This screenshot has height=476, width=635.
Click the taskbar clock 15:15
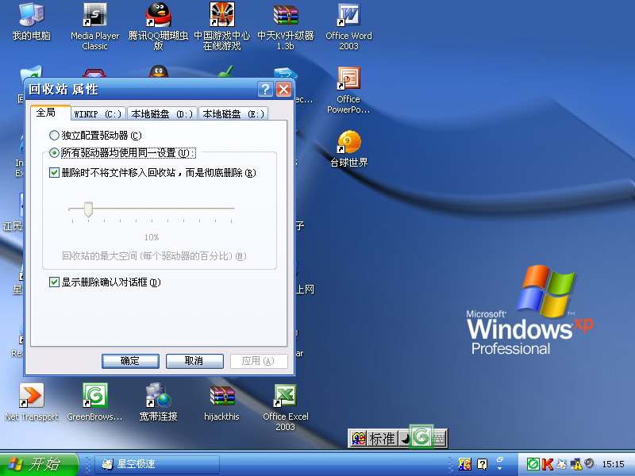pyautogui.click(x=613, y=464)
